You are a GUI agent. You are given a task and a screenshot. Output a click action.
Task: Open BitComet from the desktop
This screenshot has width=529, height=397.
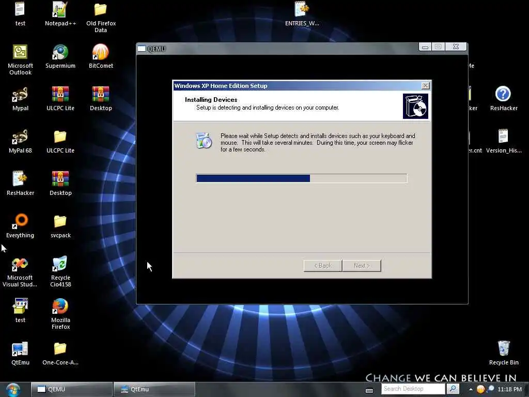[x=101, y=52]
